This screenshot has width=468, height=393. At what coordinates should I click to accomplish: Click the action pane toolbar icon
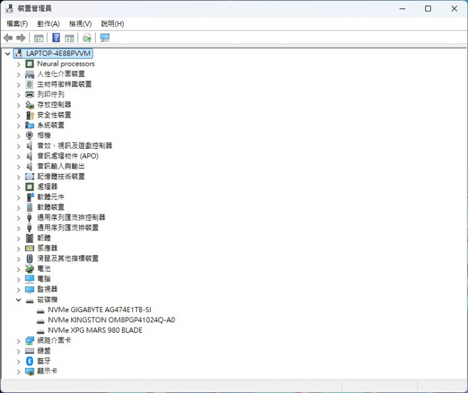pyautogui.click(x=69, y=38)
